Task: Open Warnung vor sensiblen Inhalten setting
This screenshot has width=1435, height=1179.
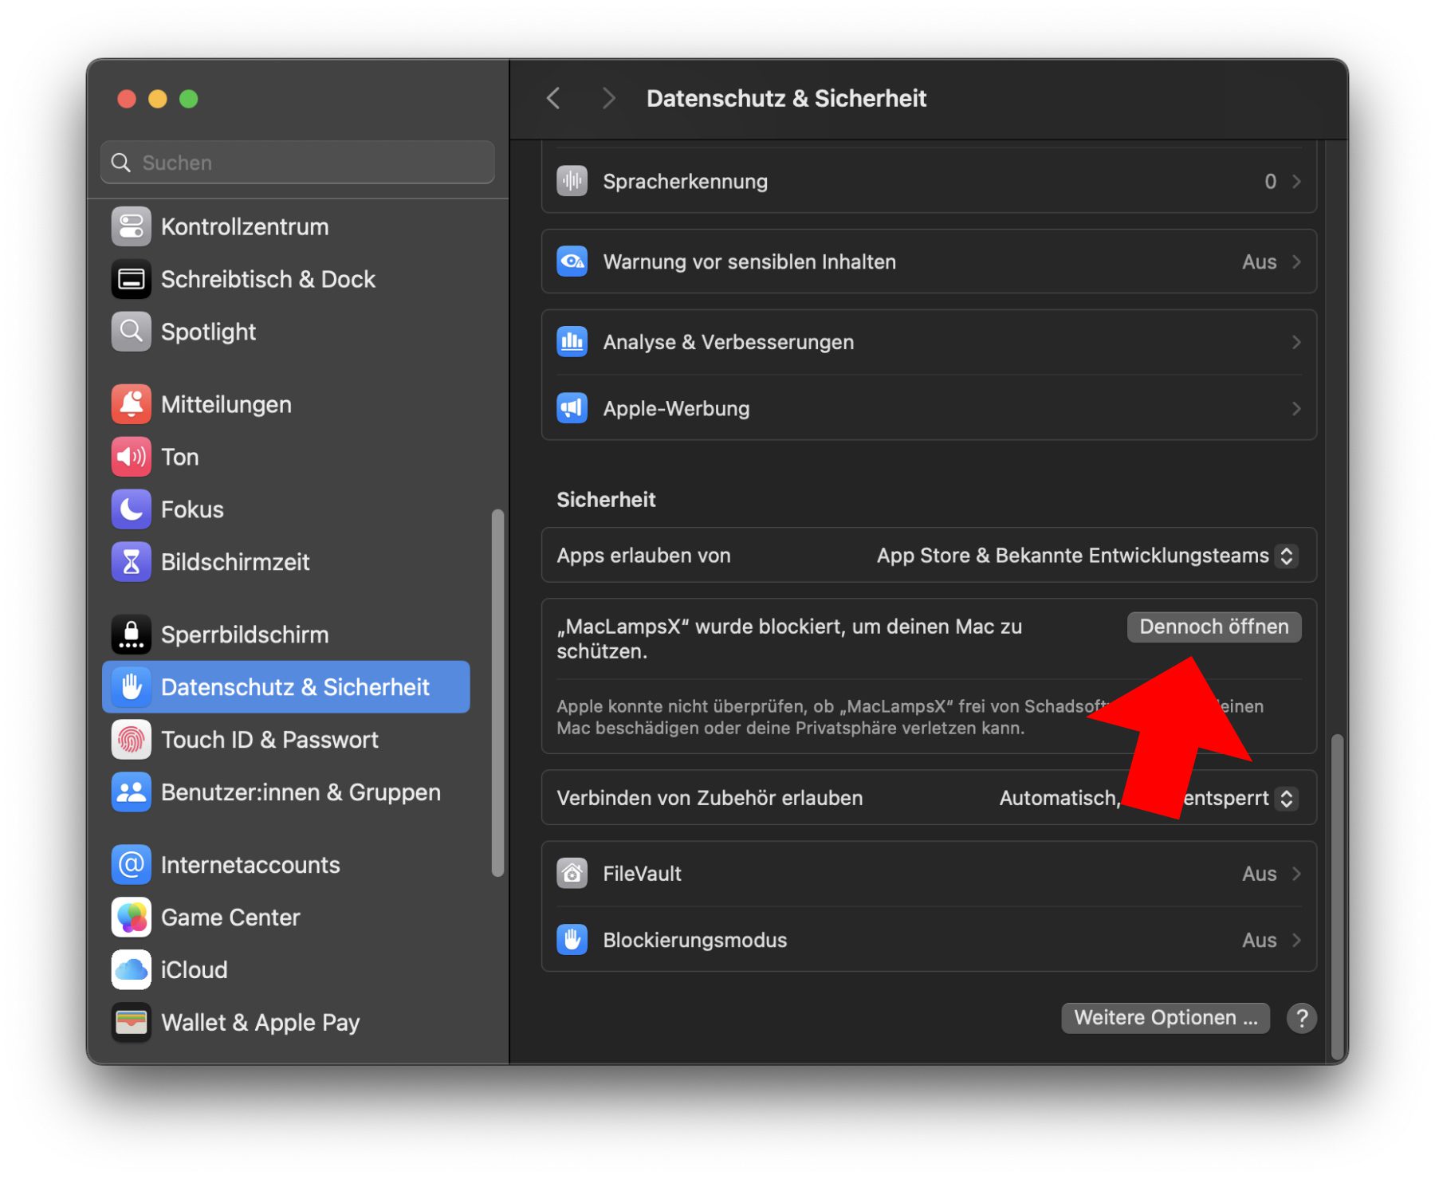Action: pos(928,261)
